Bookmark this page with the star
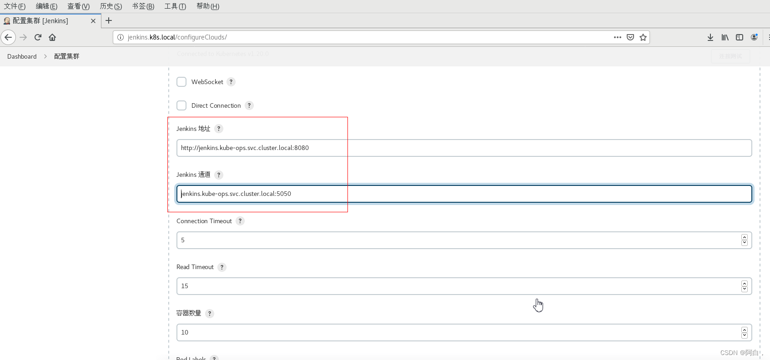The height and width of the screenshot is (360, 770). (x=643, y=37)
